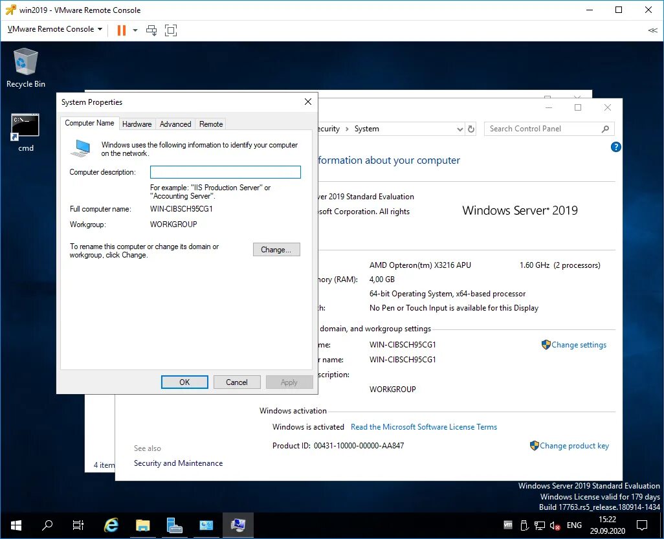Open File Explorer from the taskbar
The height and width of the screenshot is (539, 664).
[x=142, y=525]
